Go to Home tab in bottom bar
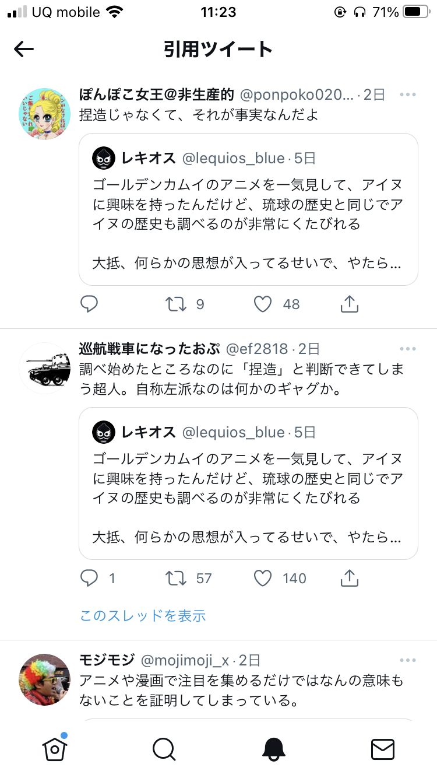The width and height of the screenshot is (437, 778). [x=54, y=749]
